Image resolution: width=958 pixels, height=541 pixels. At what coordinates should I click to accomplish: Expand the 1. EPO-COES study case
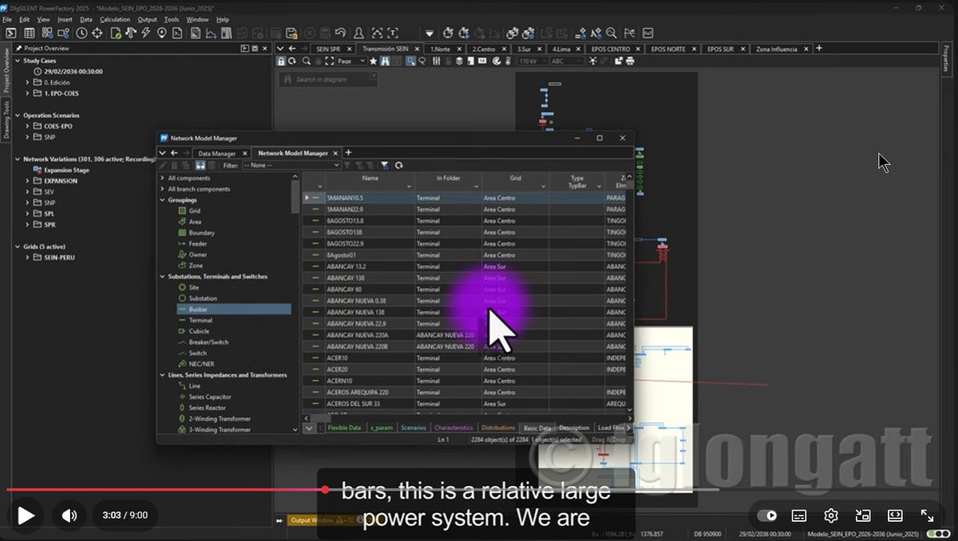pos(27,93)
